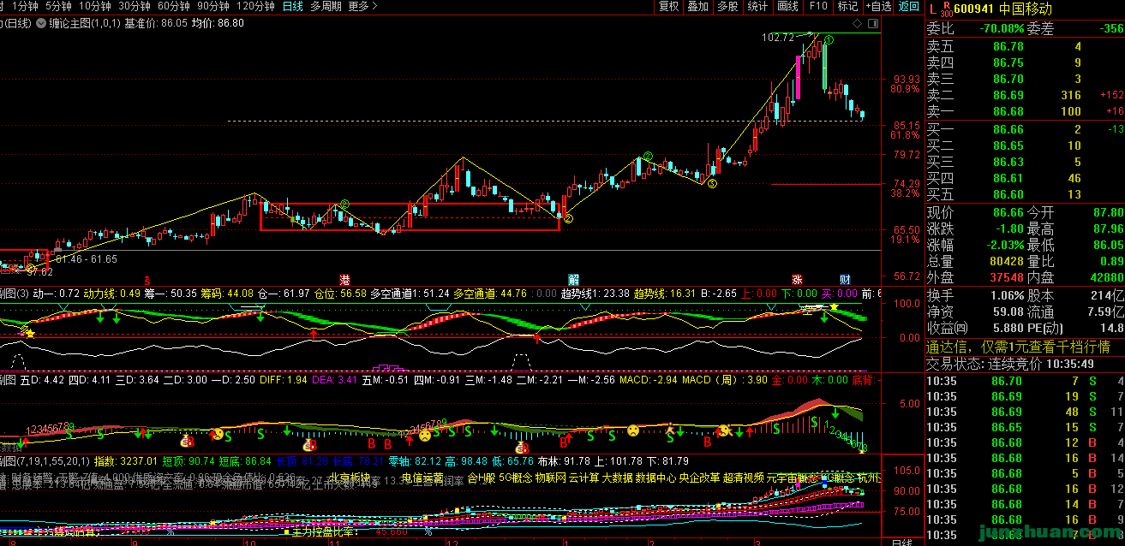Click the 买五 price 86.60

pos(1008,194)
